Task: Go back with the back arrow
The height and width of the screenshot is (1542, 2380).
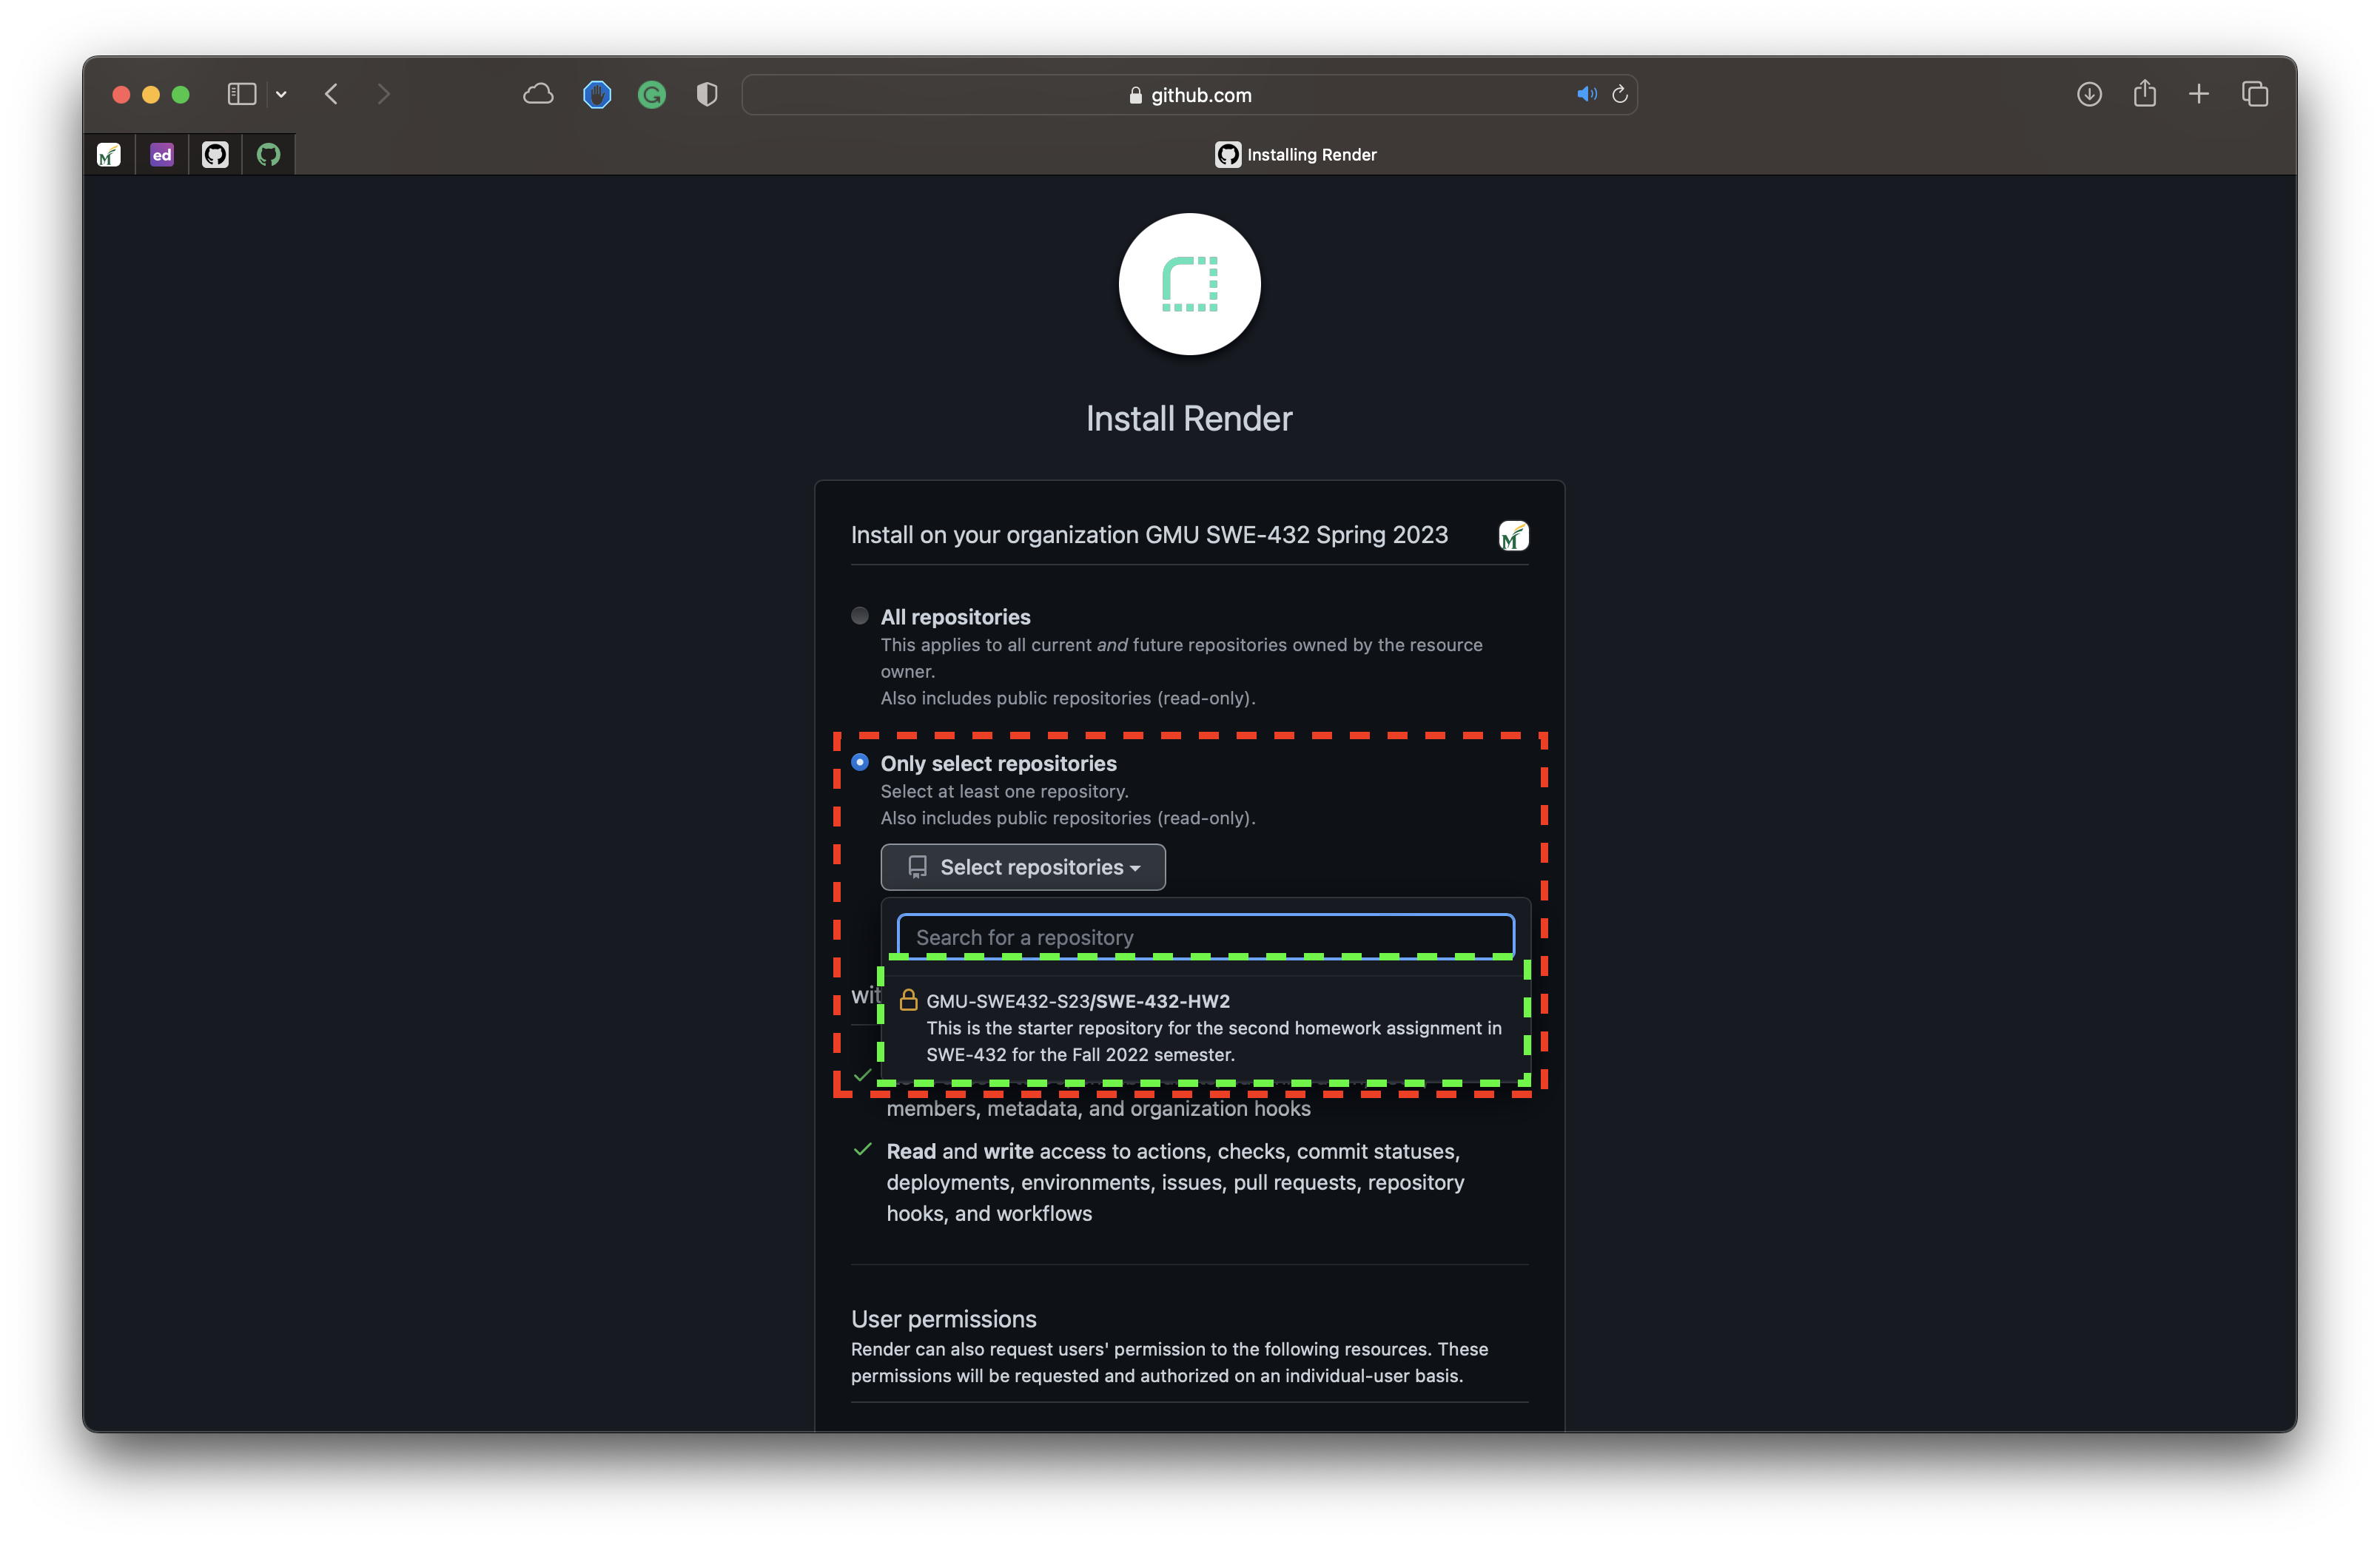Action: [x=332, y=94]
